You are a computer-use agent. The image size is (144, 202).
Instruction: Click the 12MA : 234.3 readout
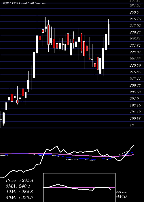pos(19,192)
